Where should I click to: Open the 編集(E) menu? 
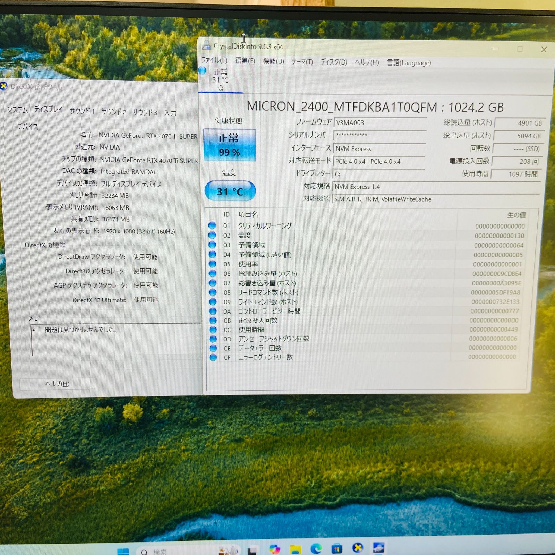point(245,61)
